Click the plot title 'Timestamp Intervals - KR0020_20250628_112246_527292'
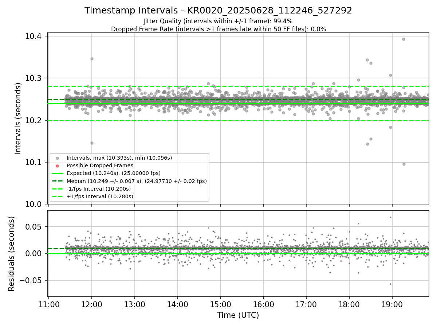The image size is (437, 328). tap(218, 11)
